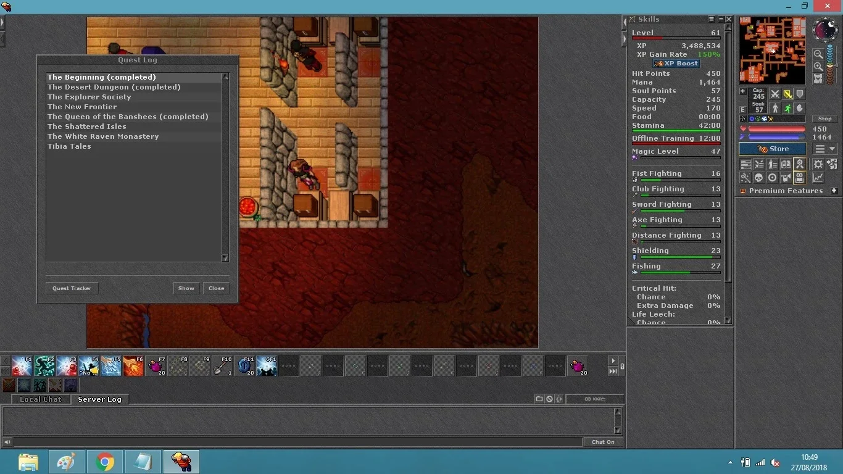Open the skull icon panel
The image size is (843, 474).
pyautogui.click(x=758, y=178)
